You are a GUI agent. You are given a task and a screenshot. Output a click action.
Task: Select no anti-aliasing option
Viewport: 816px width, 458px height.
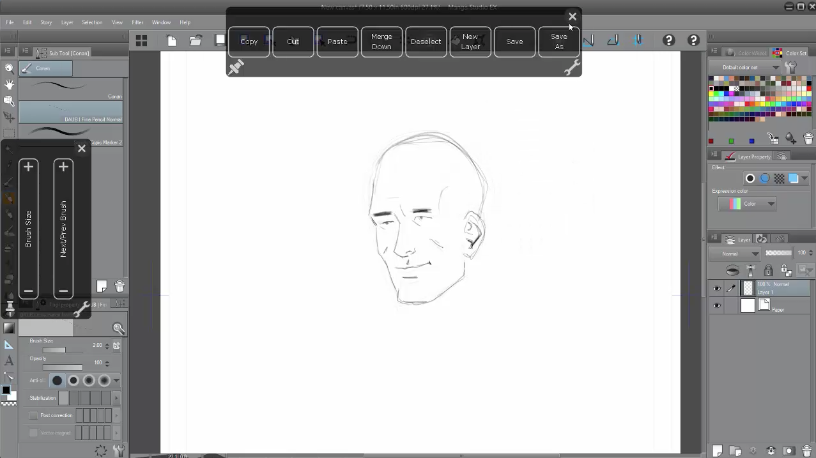click(57, 381)
